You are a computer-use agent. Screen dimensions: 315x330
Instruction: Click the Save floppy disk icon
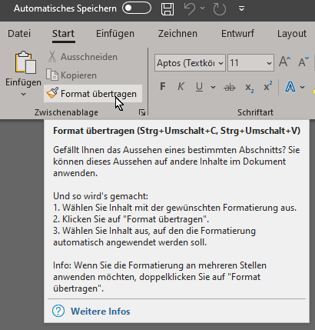click(x=167, y=9)
